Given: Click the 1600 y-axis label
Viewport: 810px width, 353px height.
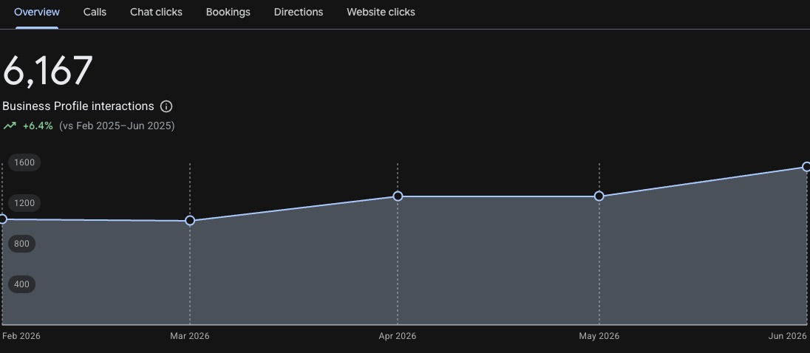Looking at the screenshot, I should [24, 162].
